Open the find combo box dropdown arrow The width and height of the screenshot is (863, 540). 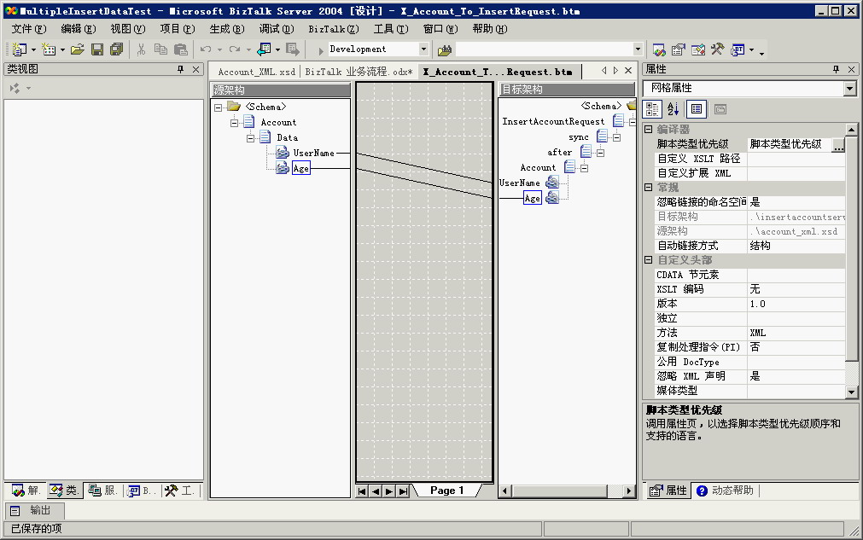coord(638,49)
